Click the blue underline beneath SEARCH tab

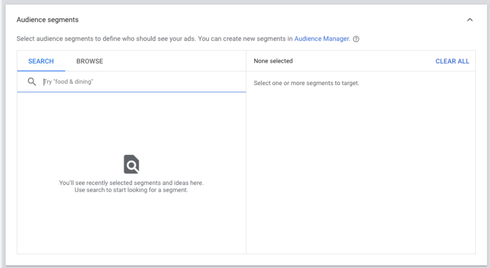pyautogui.click(x=41, y=71)
